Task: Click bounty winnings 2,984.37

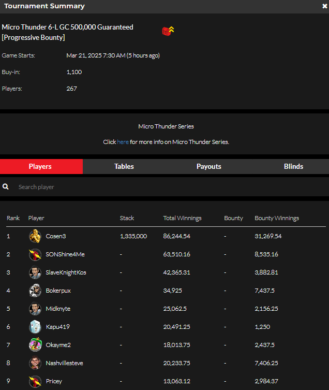Action: [266, 381]
